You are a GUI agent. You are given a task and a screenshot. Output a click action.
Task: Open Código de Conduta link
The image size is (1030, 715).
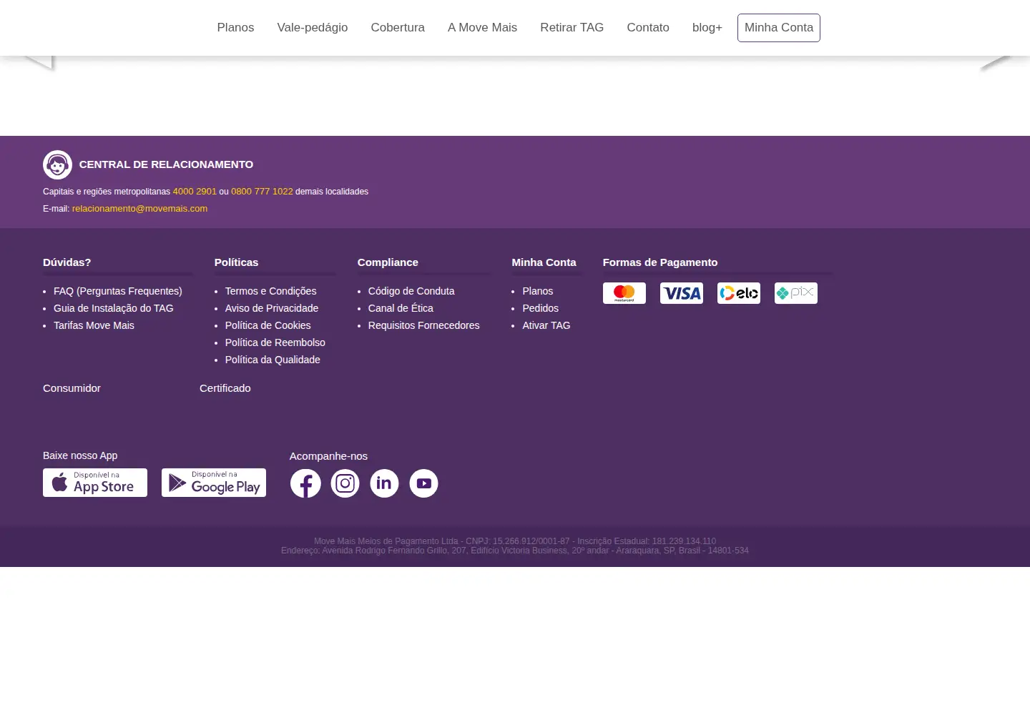coord(411,291)
